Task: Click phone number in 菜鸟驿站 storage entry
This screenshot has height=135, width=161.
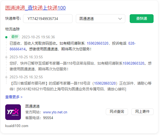Action: (x=133, y=63)
